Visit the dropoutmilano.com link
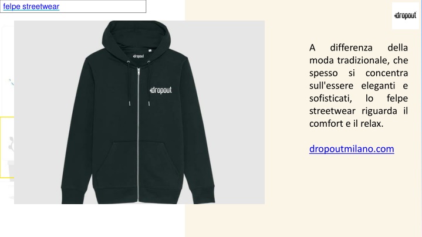The width and height of the screenshot is (422, 237). pyautogui.click(x=352, y=149)
